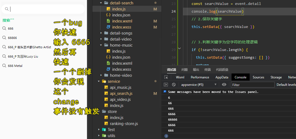Image resolution: width=296 pixels, height=139 pixels.
Task: Toggle the eye live expression icon
Action: click(x=224, y=84)
